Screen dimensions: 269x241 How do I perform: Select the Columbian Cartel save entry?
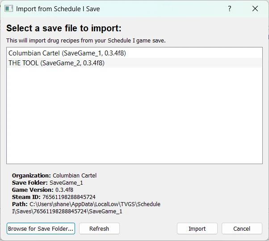(x=134, y=53)
